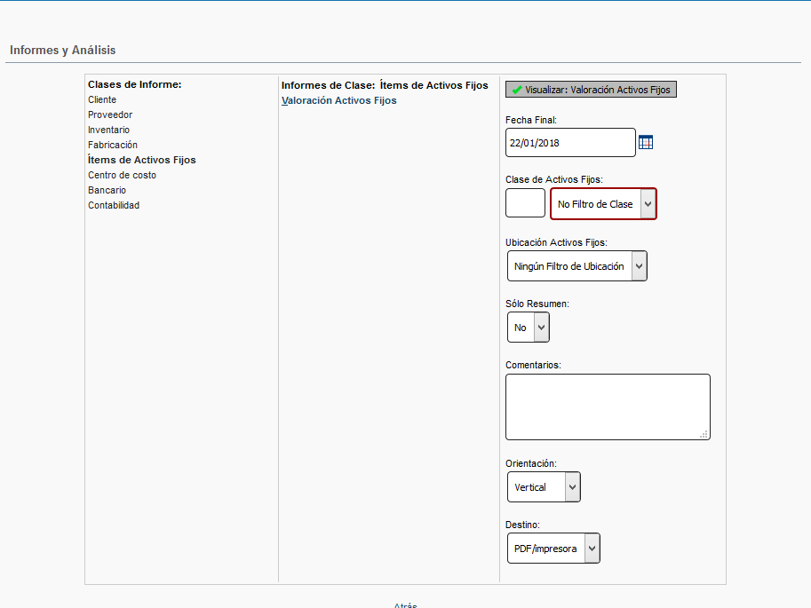Open the Valoración Activos Fijos report link
This screenshot has width=811, height=608.
pyautogui.click(x=338, y=100)
